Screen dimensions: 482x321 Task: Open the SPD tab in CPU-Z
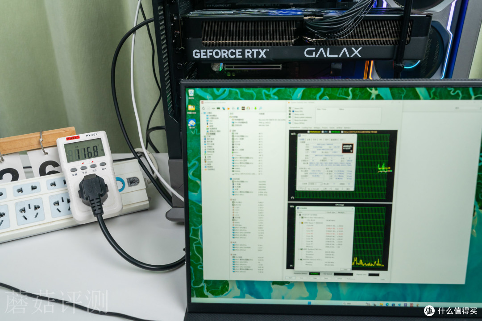pyautogui.click(x=320, y=140)
